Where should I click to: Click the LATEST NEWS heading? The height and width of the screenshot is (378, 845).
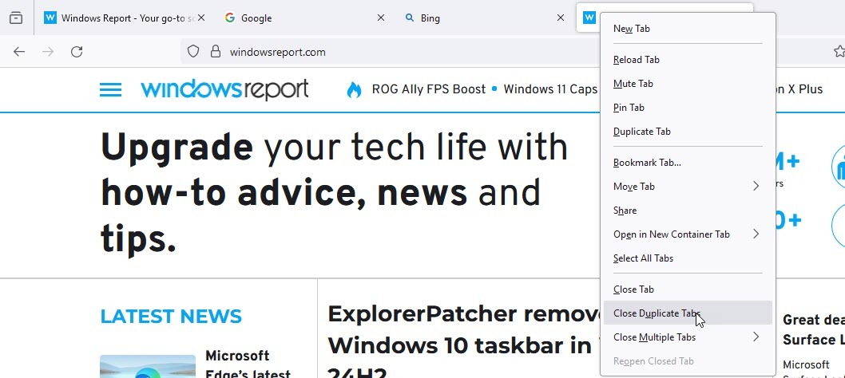point(171,316)
